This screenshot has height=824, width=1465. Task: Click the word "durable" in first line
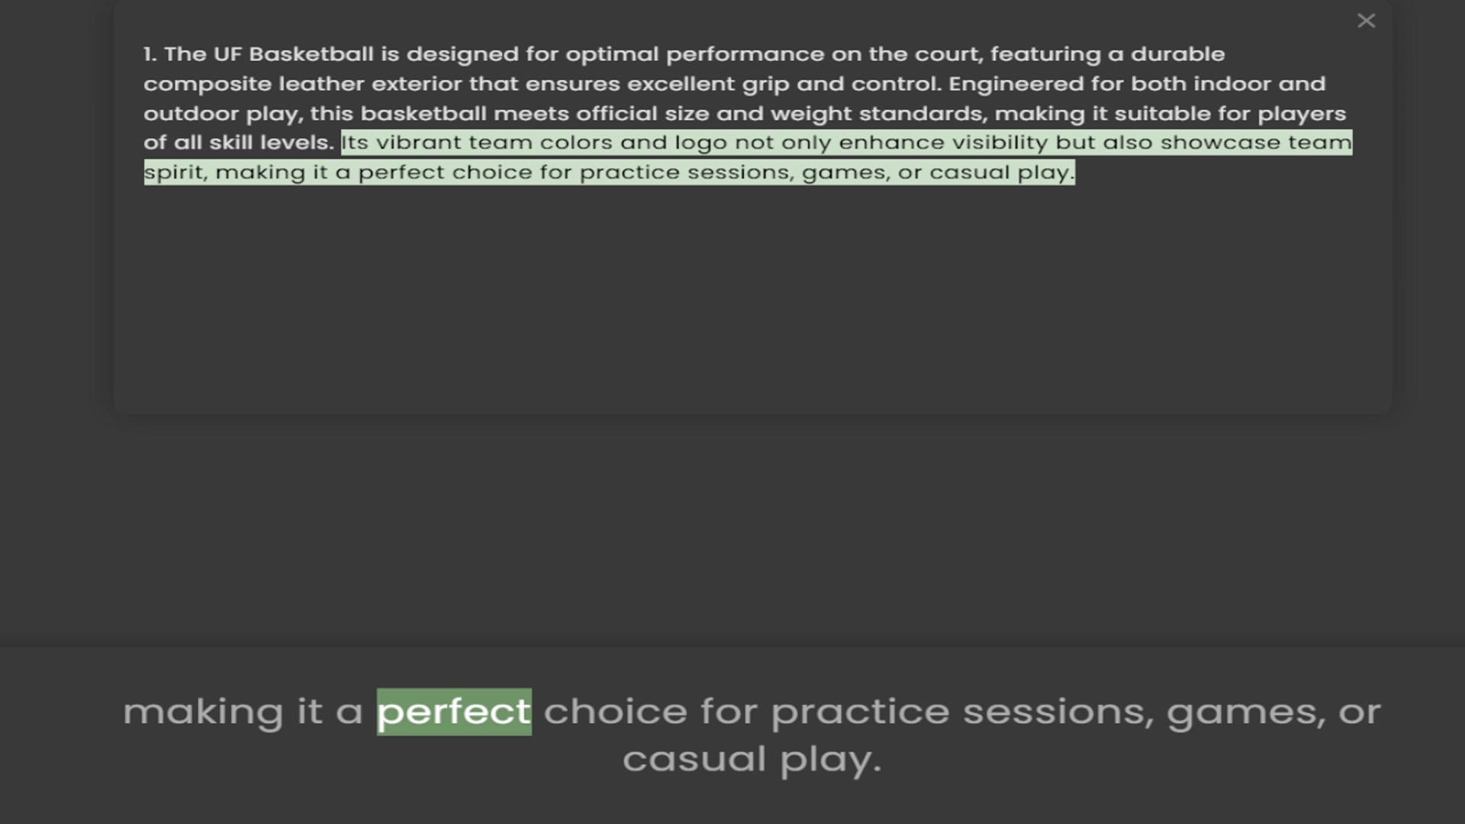tap(1177, 54)
